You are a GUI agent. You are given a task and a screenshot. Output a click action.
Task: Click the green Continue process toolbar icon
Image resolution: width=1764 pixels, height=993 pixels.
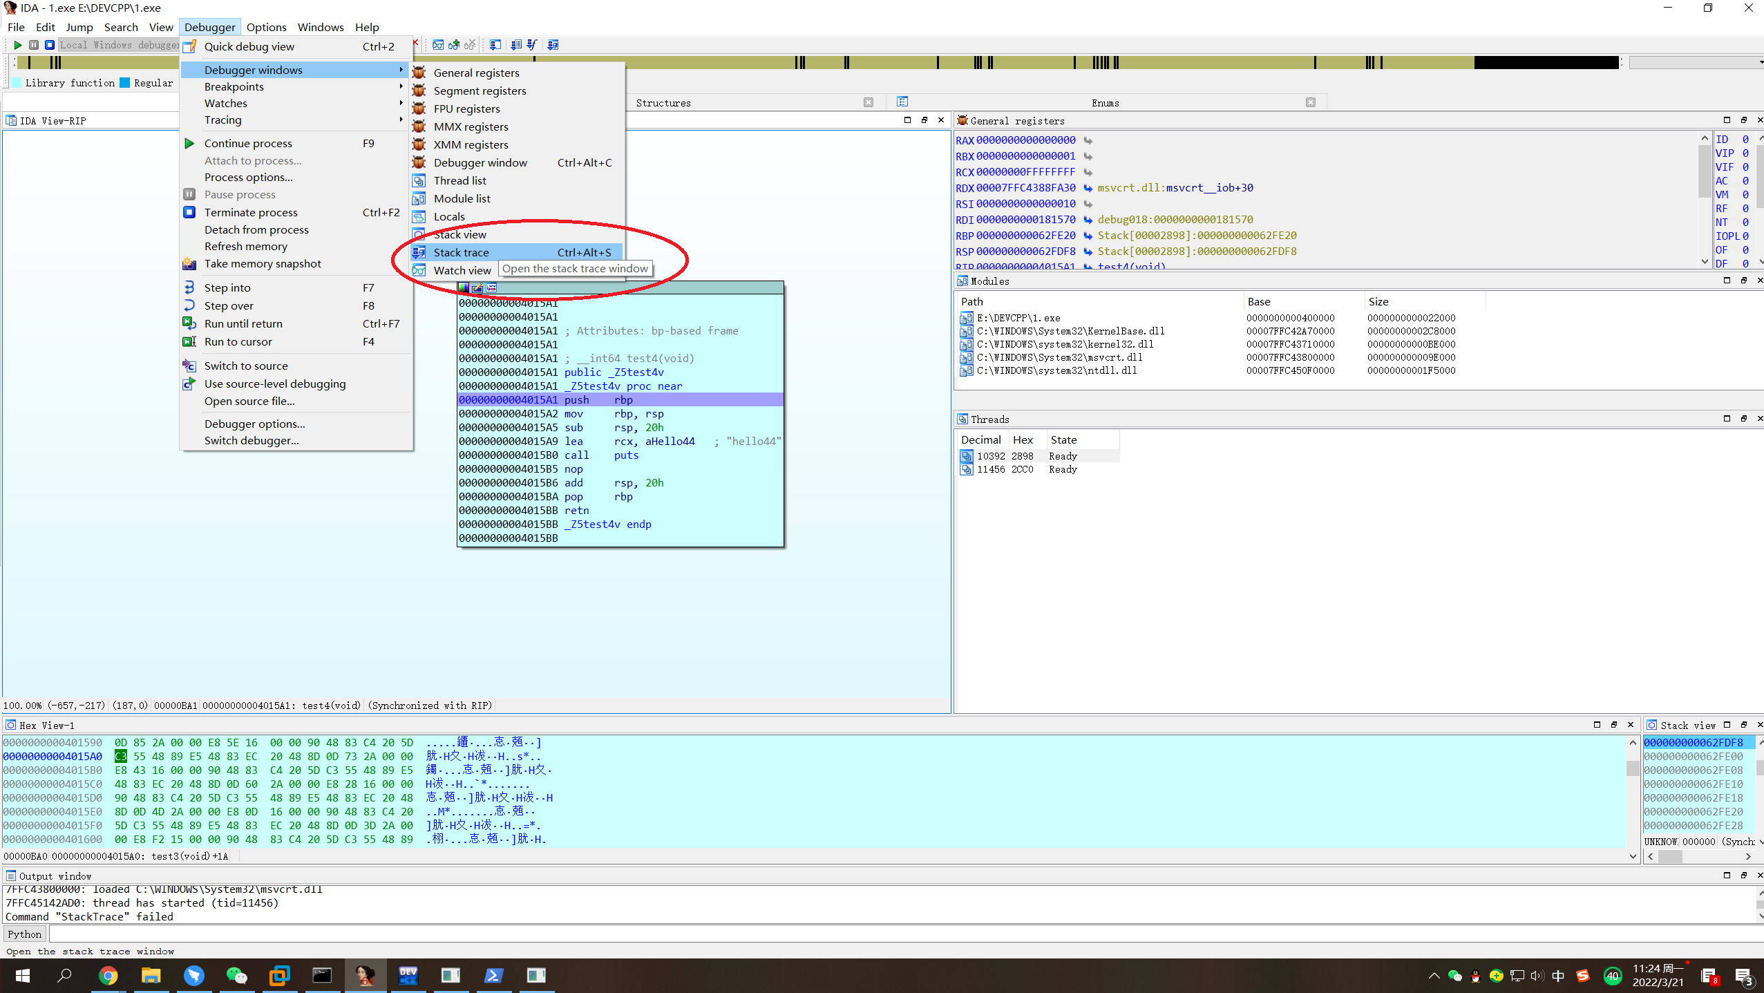click(x=18, y=45)
